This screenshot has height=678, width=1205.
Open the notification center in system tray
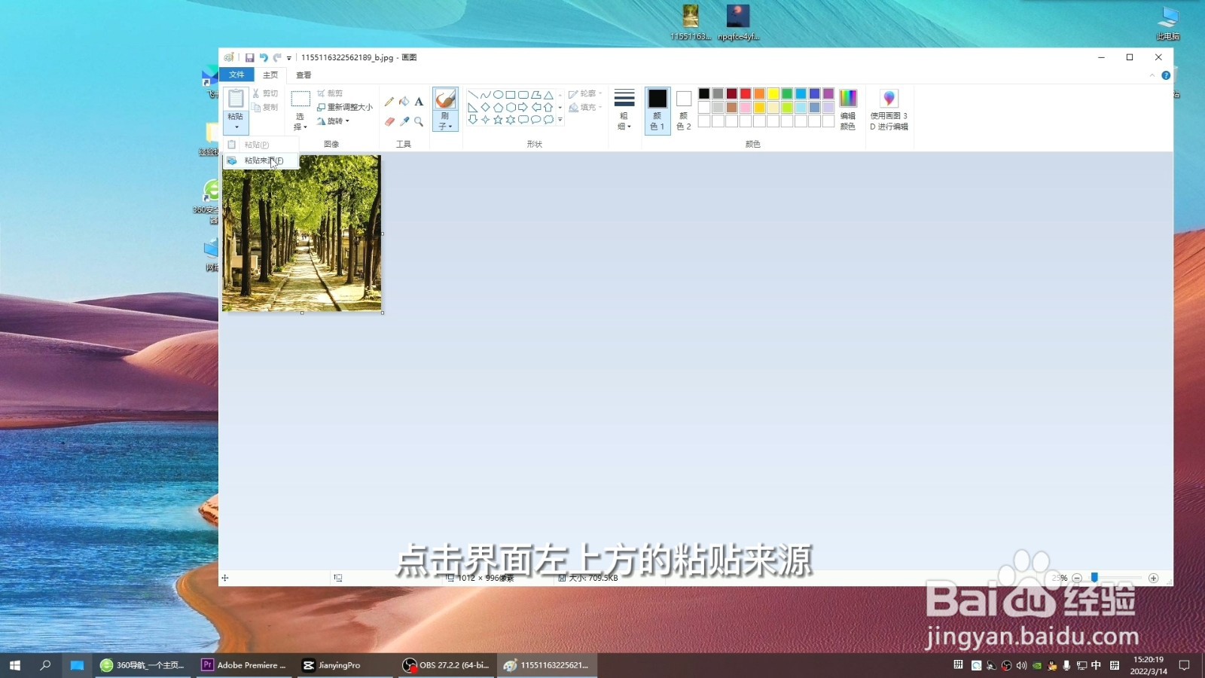click(x=1185, y=665)
